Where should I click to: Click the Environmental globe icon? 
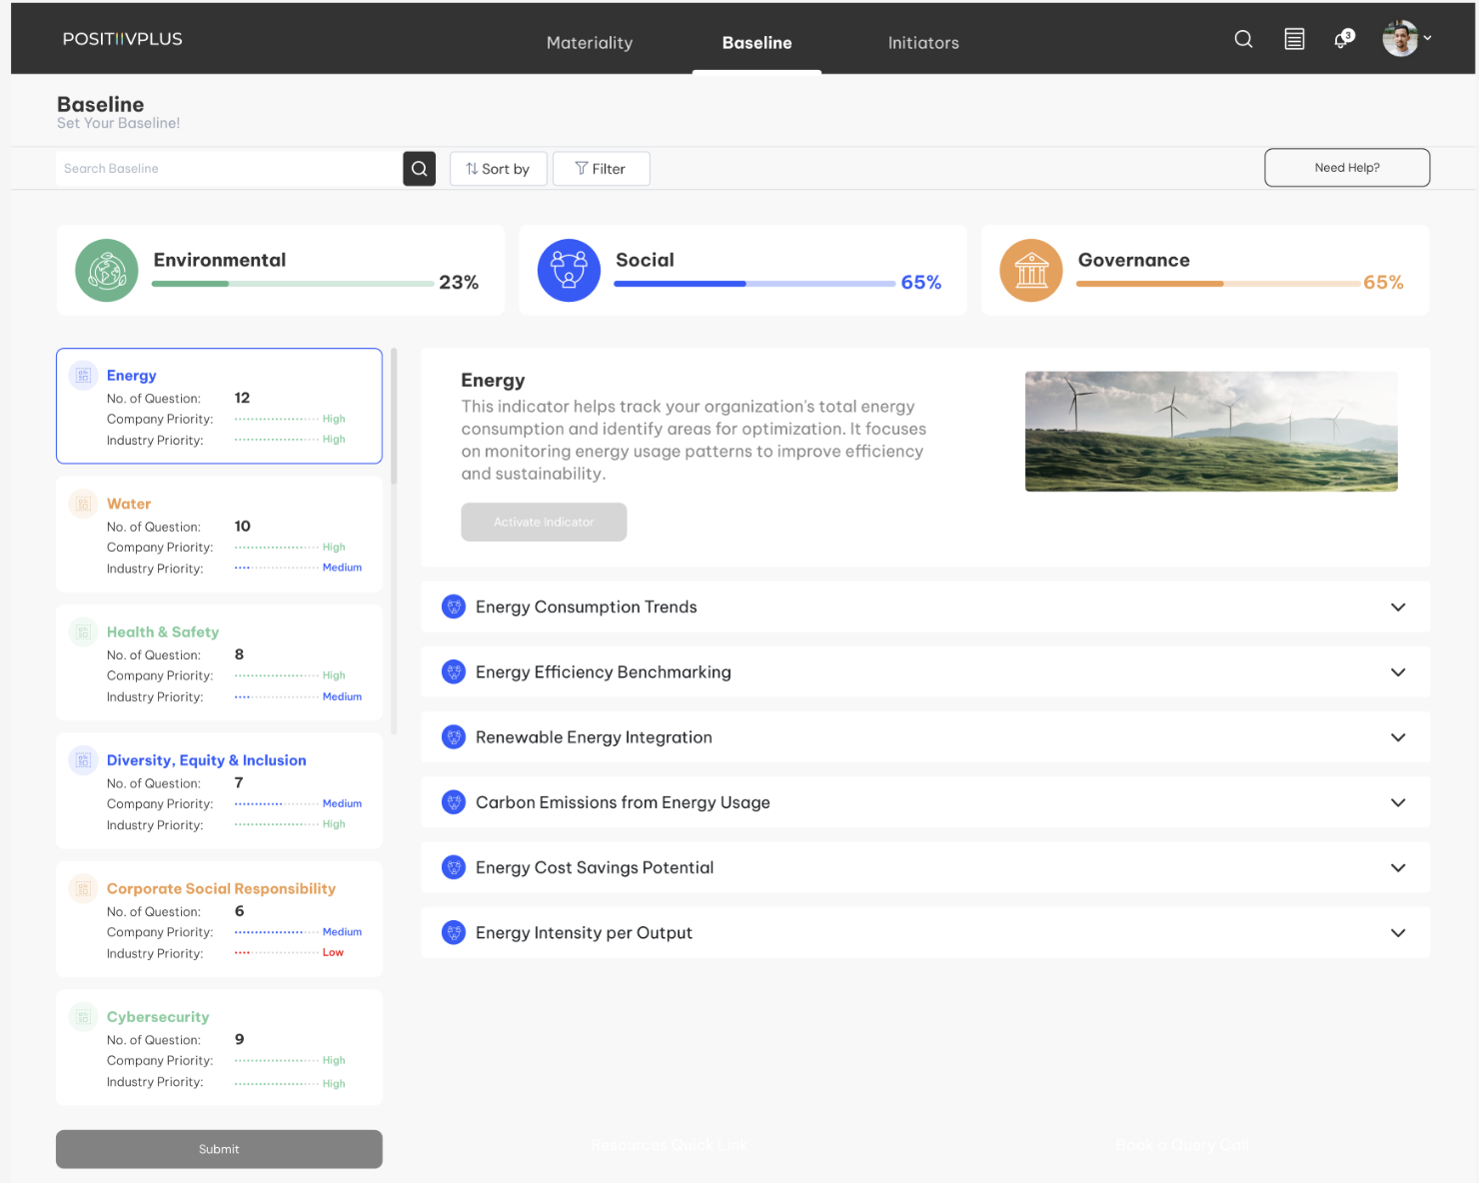106,270
